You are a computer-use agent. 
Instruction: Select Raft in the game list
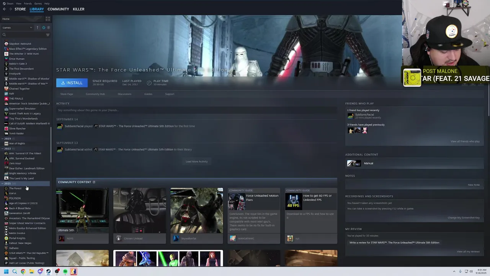point(11,94)
